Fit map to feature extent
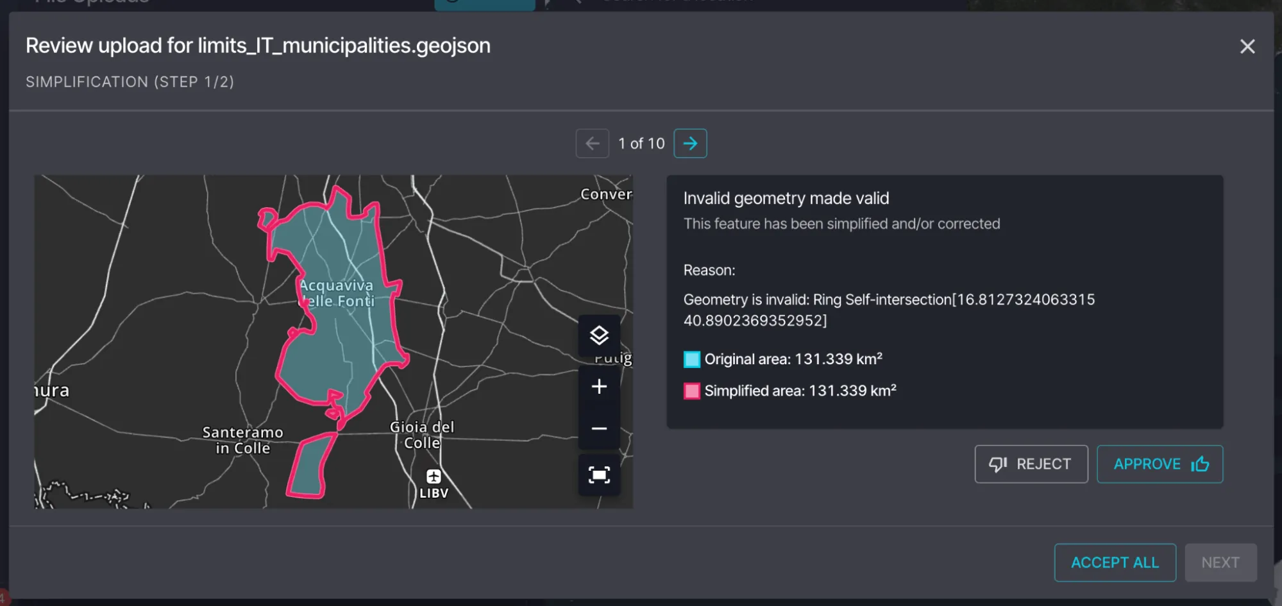 [x=599, y=475]
